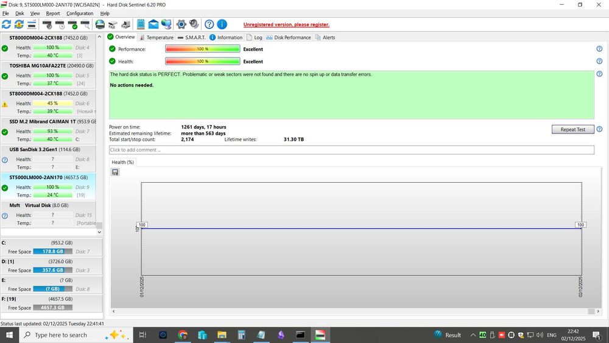Click the blue question mark Help toolbar icon
Image resolution: width=609 pixels, height=343 pixels.
209,24
